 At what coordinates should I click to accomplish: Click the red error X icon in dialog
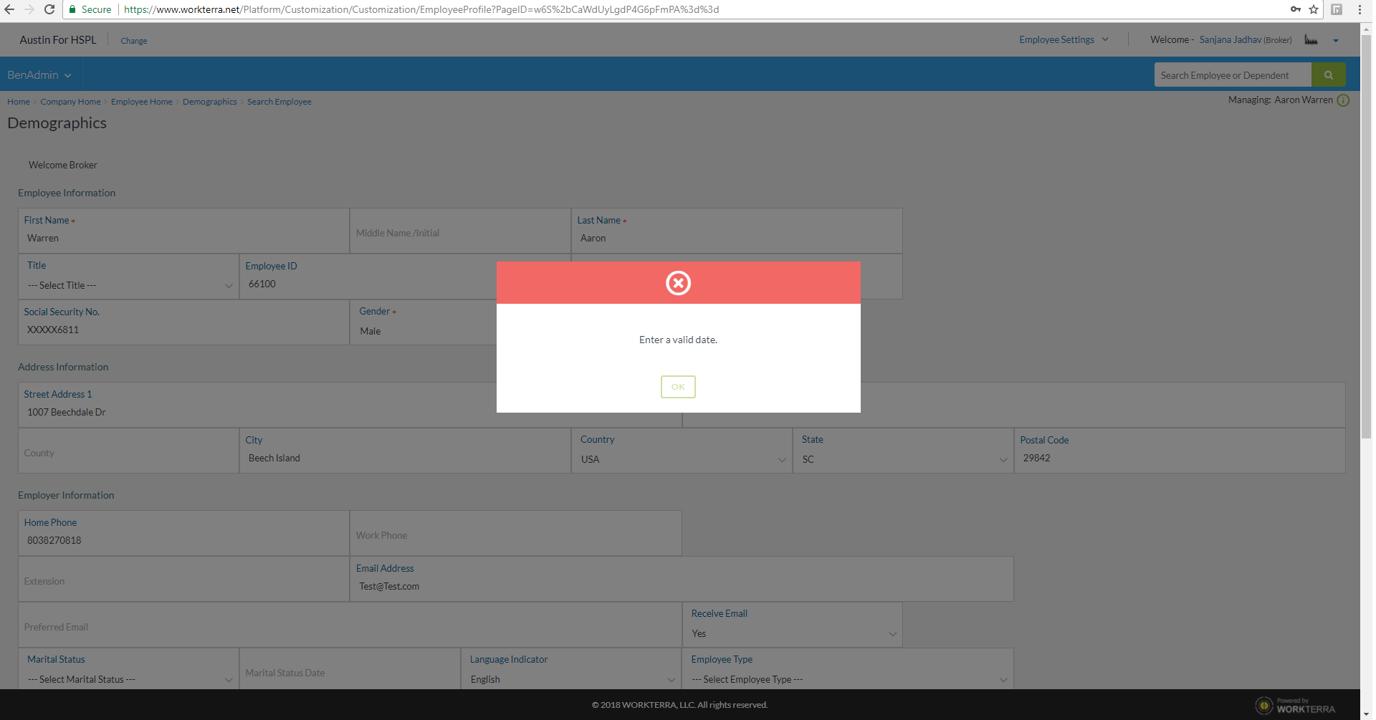click(x=678, y=283)
